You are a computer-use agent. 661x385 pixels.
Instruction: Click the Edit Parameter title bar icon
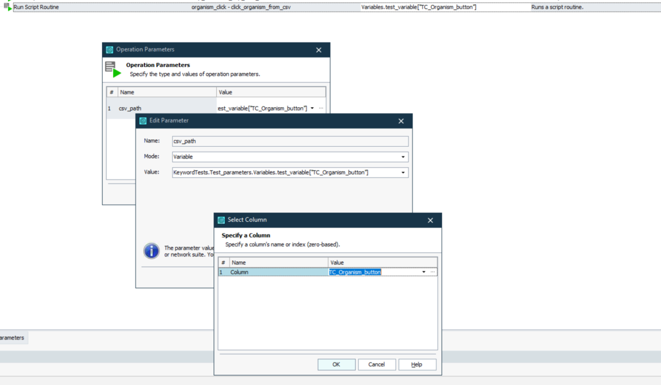click(x=143, y=121)
